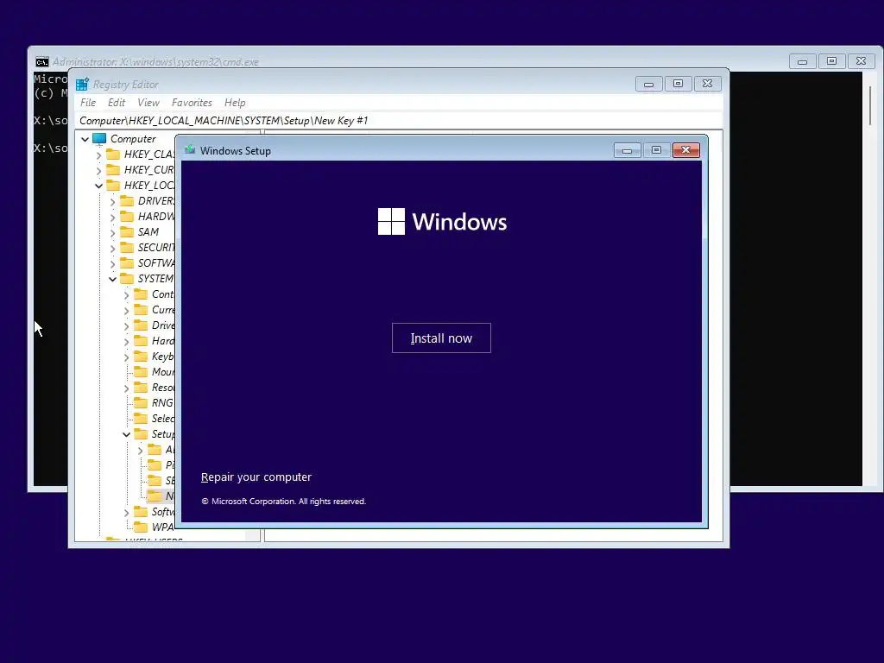Image resolution: width=884 pixels, height=663 pixels.
Task: Open the Favorites menu in Registry Editor
Action: tap(192, 103)
